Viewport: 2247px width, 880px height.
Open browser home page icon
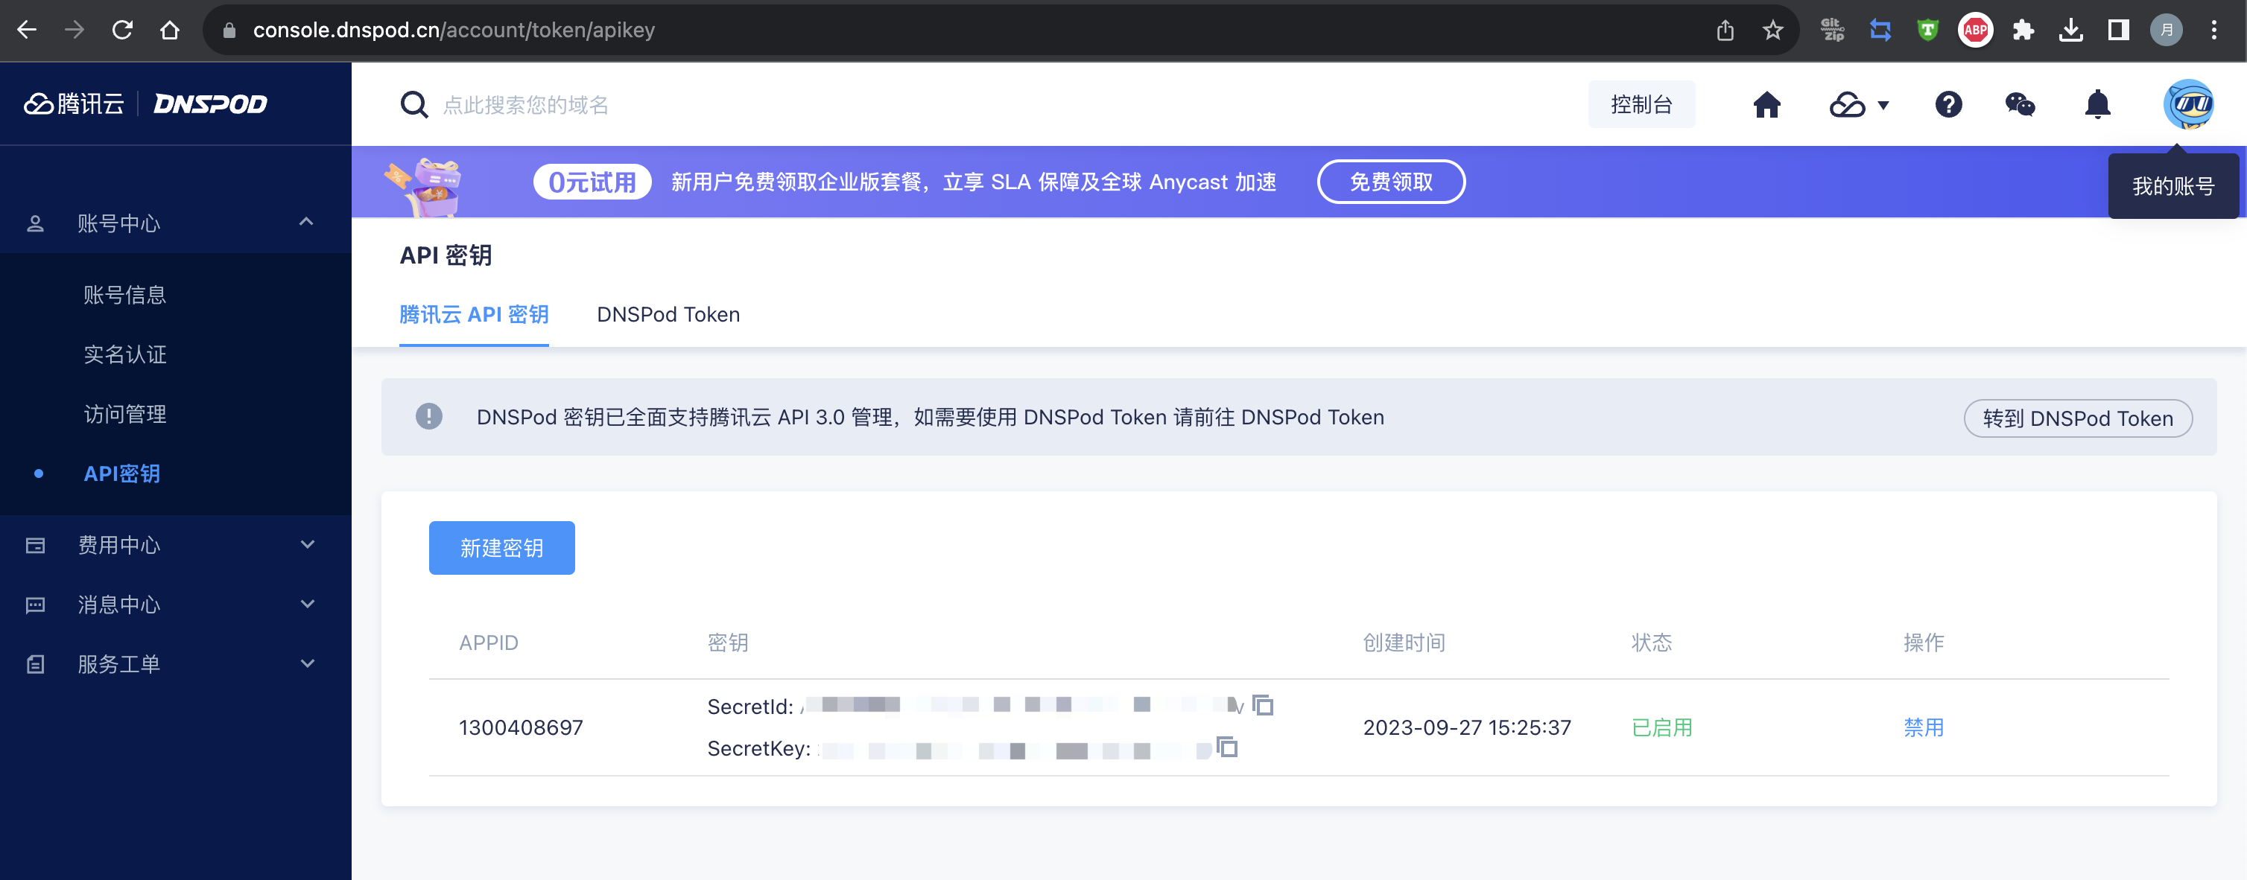[x=169, y=30]
